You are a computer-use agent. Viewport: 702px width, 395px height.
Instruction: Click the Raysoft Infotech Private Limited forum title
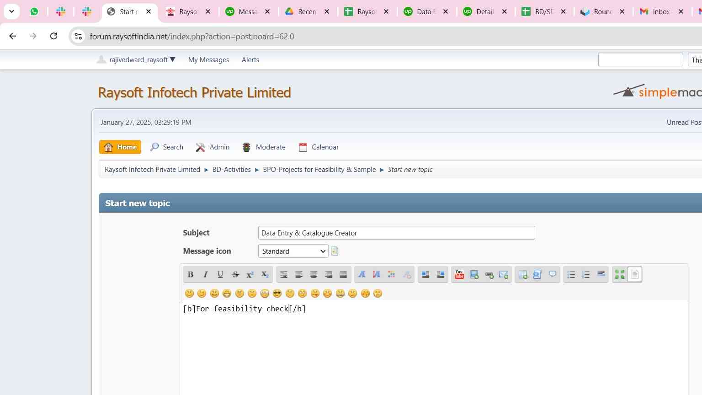(x=194, y=92)
